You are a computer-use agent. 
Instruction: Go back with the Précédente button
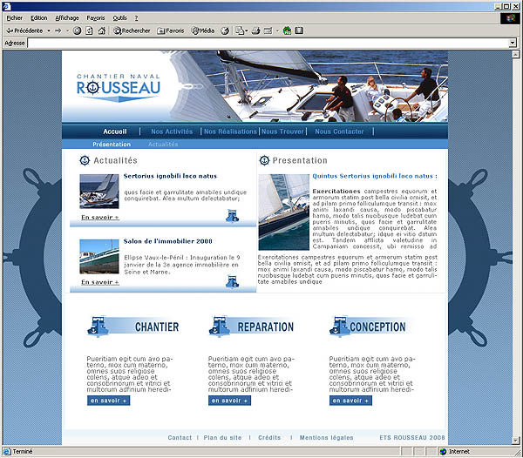coord(24,30)
